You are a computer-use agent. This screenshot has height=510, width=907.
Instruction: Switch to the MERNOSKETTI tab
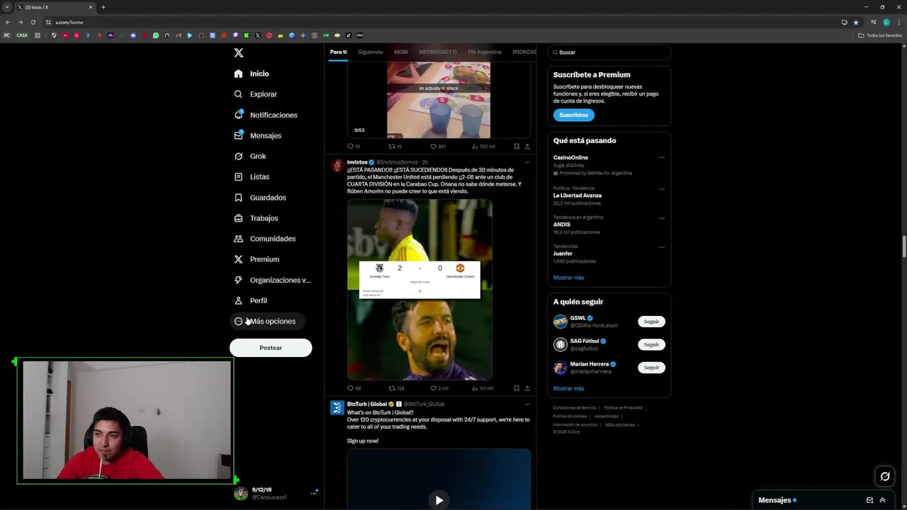(x=438, y=52)
